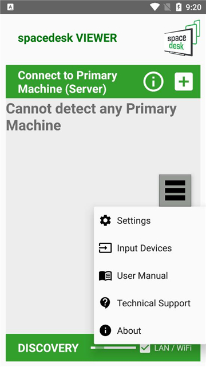The height and width of the screenshot is (367, 206).
Task: Tap the spacedesk VIEWER title
Action: click(x=68, y=38)
